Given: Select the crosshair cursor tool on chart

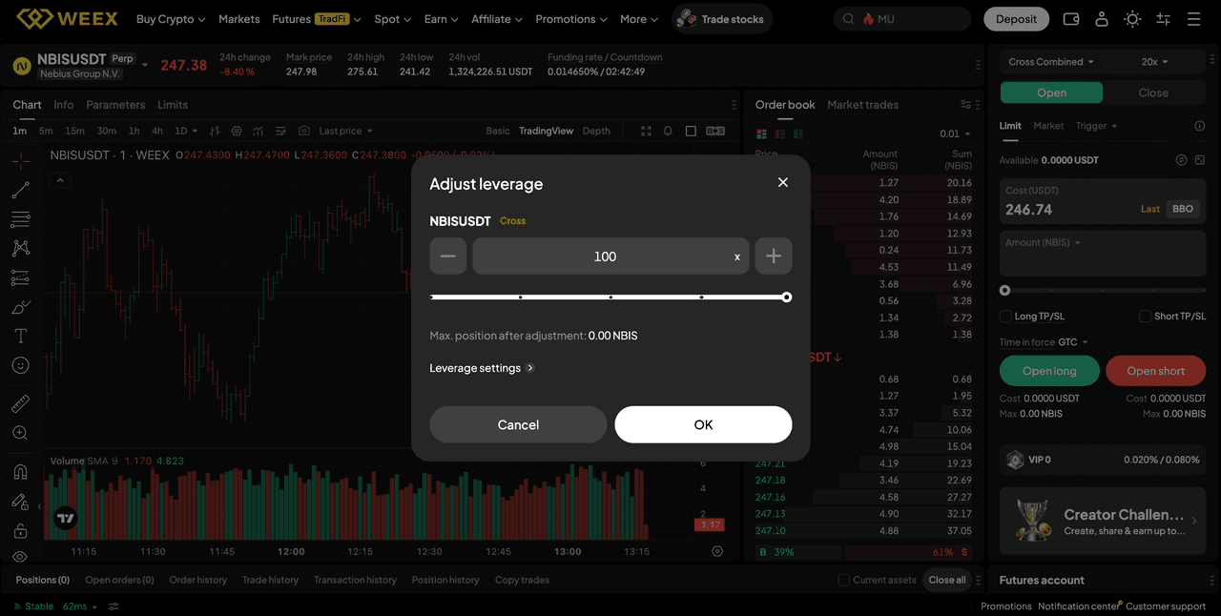Looking at the screenshot, I should tap(20, 161).
